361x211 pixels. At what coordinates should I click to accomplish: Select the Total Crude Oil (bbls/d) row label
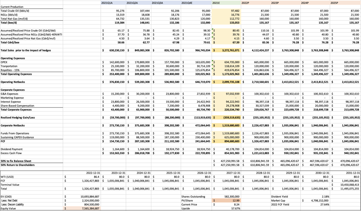pos(15,11)
